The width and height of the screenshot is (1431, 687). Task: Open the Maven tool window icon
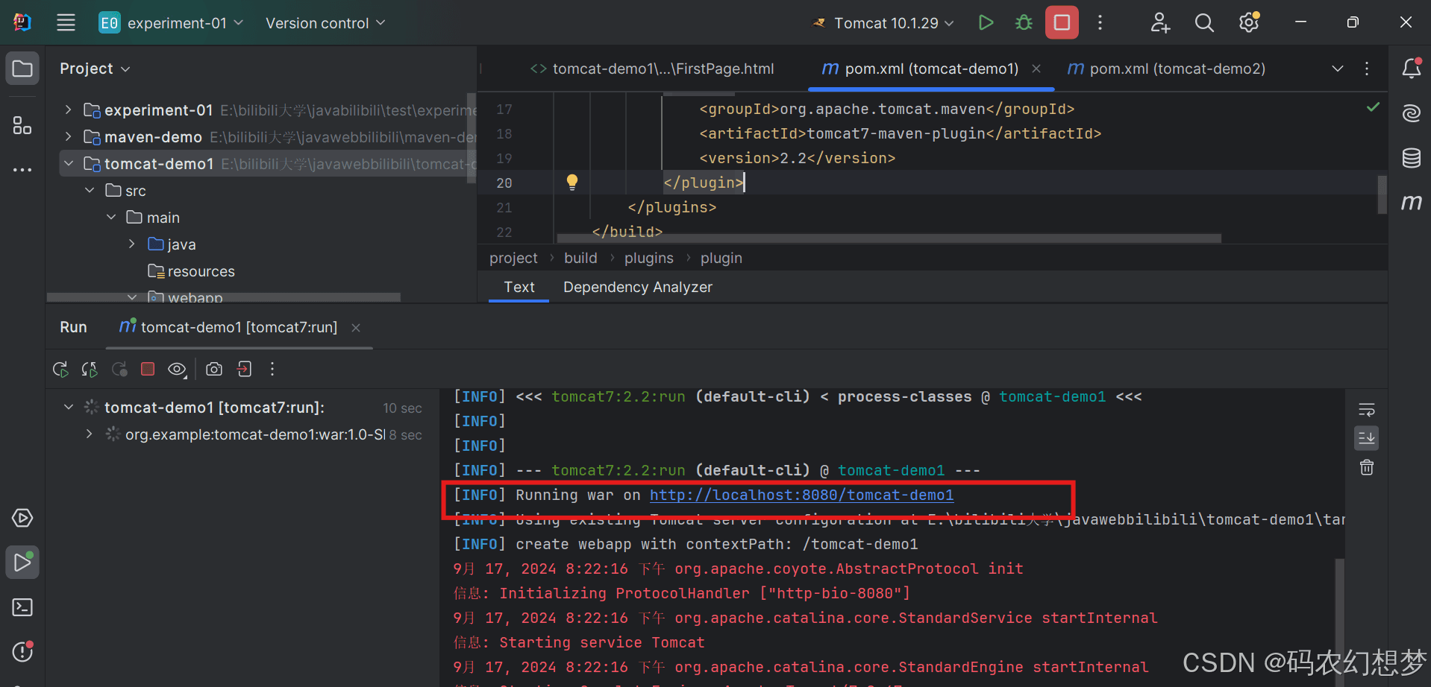[1411, 202]
